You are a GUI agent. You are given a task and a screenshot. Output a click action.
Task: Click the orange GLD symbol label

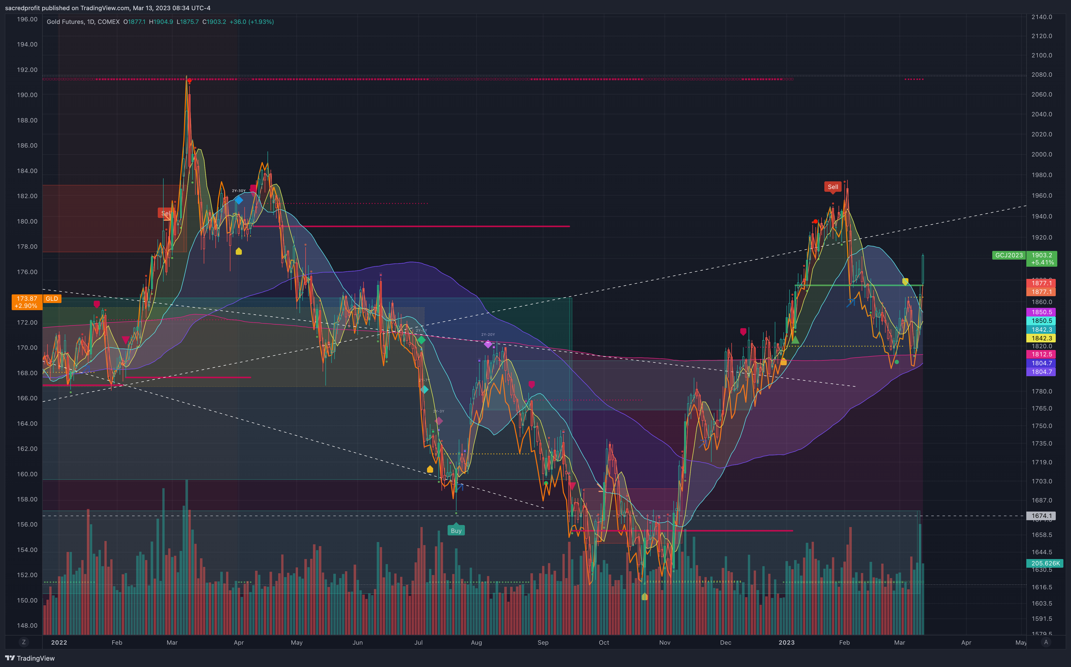[x=52, y=299]
